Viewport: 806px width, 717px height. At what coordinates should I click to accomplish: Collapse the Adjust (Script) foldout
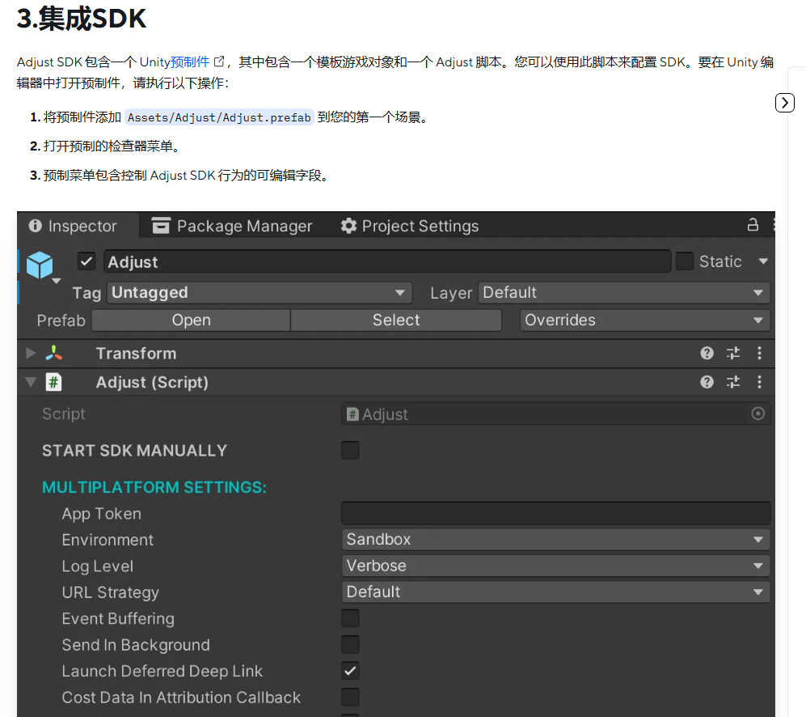31,382
